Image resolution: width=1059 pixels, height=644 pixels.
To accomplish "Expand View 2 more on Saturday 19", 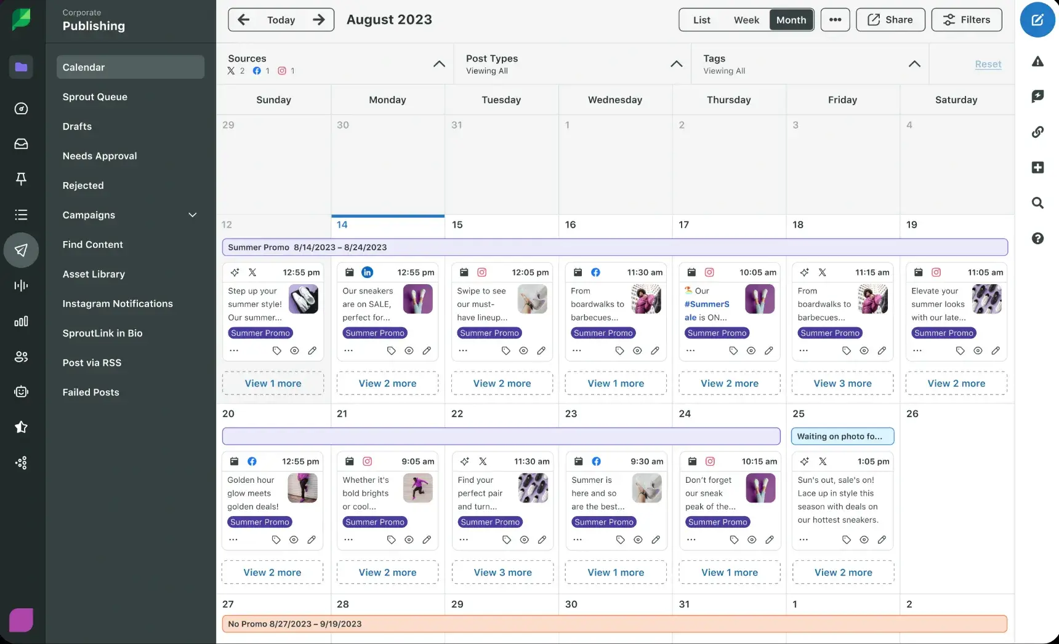I will click(x=956, y=383).
